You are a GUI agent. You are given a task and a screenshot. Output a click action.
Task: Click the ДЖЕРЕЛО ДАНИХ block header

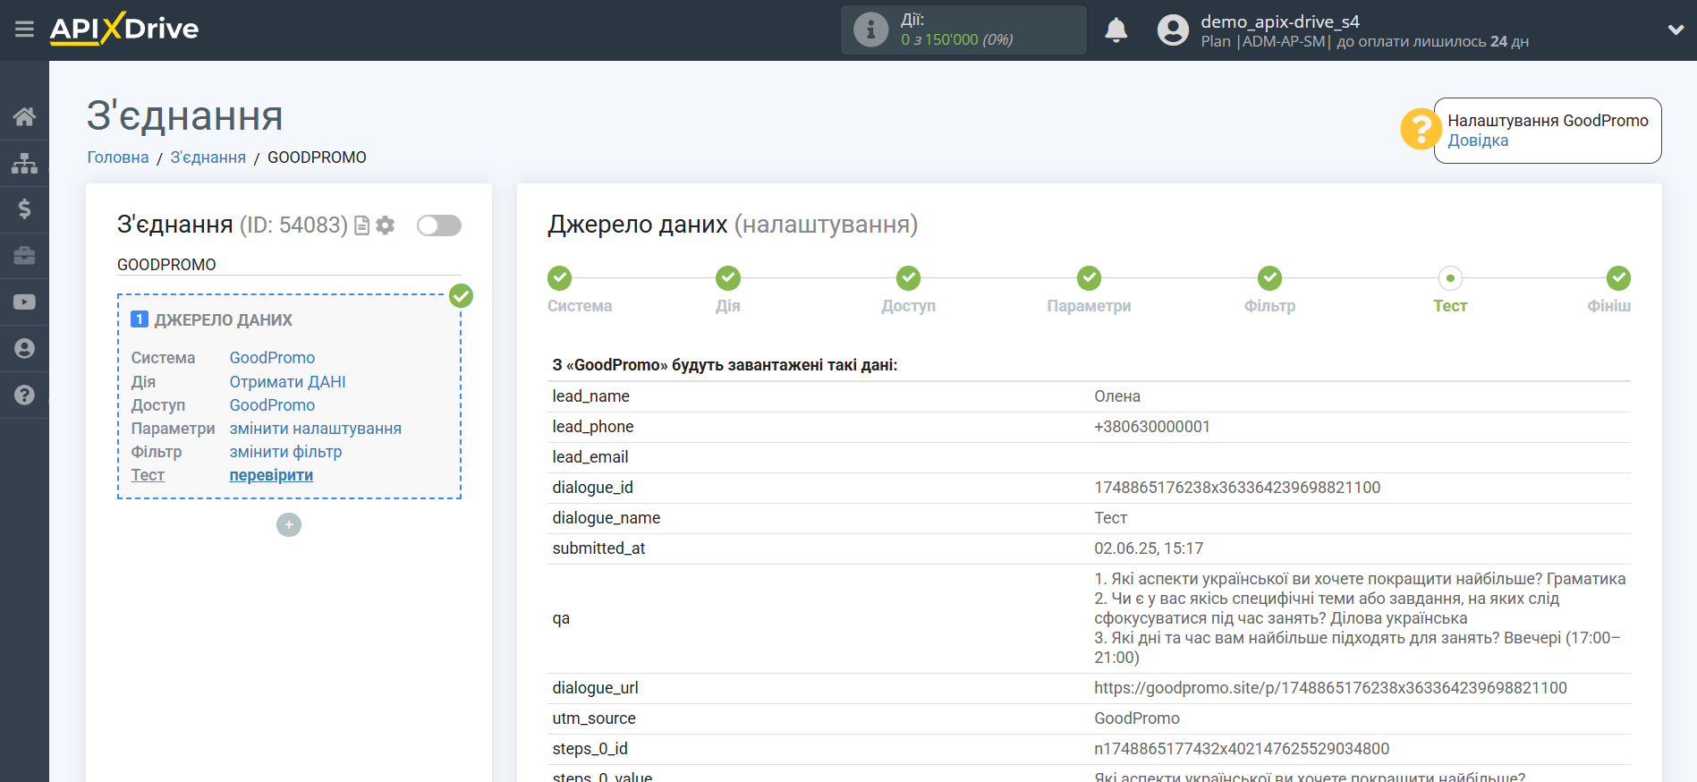pos(224,320)
